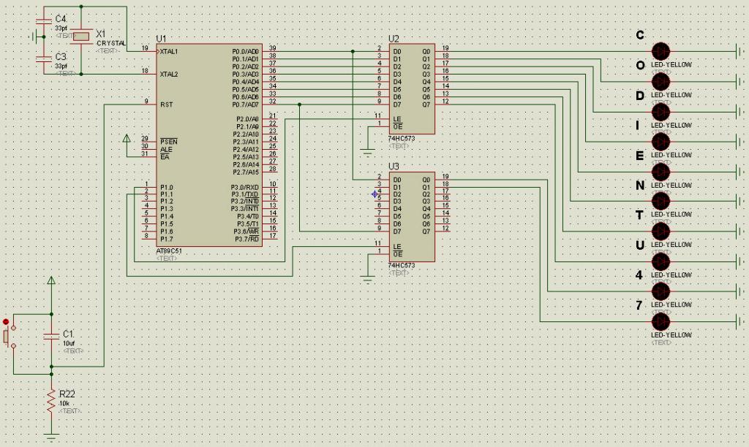This screenshot has width=749, height=447.
Task: Select the U3 74HC573 latch component
Action: pos(412,217)
